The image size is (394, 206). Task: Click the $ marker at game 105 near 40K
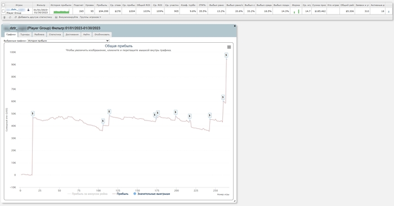103,121
